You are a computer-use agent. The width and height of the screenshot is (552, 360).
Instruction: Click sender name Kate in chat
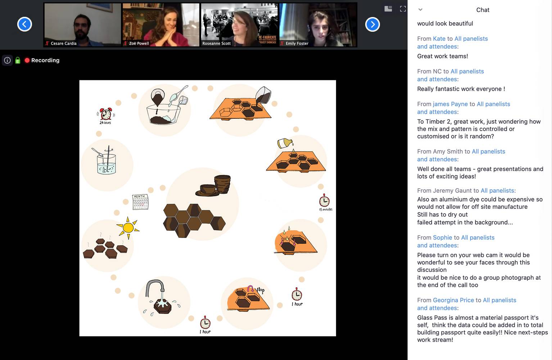pyautogui.click(x=439, y=39)
